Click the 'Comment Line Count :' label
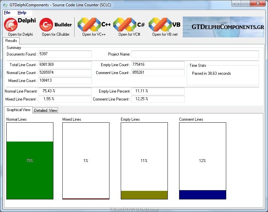This screenshot has height=212, width=268. coord(113,73)
